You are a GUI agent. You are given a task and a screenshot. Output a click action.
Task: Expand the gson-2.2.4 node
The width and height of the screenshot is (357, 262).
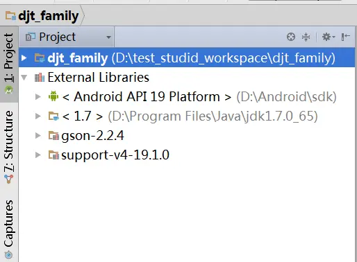click(x=38, y=135)
